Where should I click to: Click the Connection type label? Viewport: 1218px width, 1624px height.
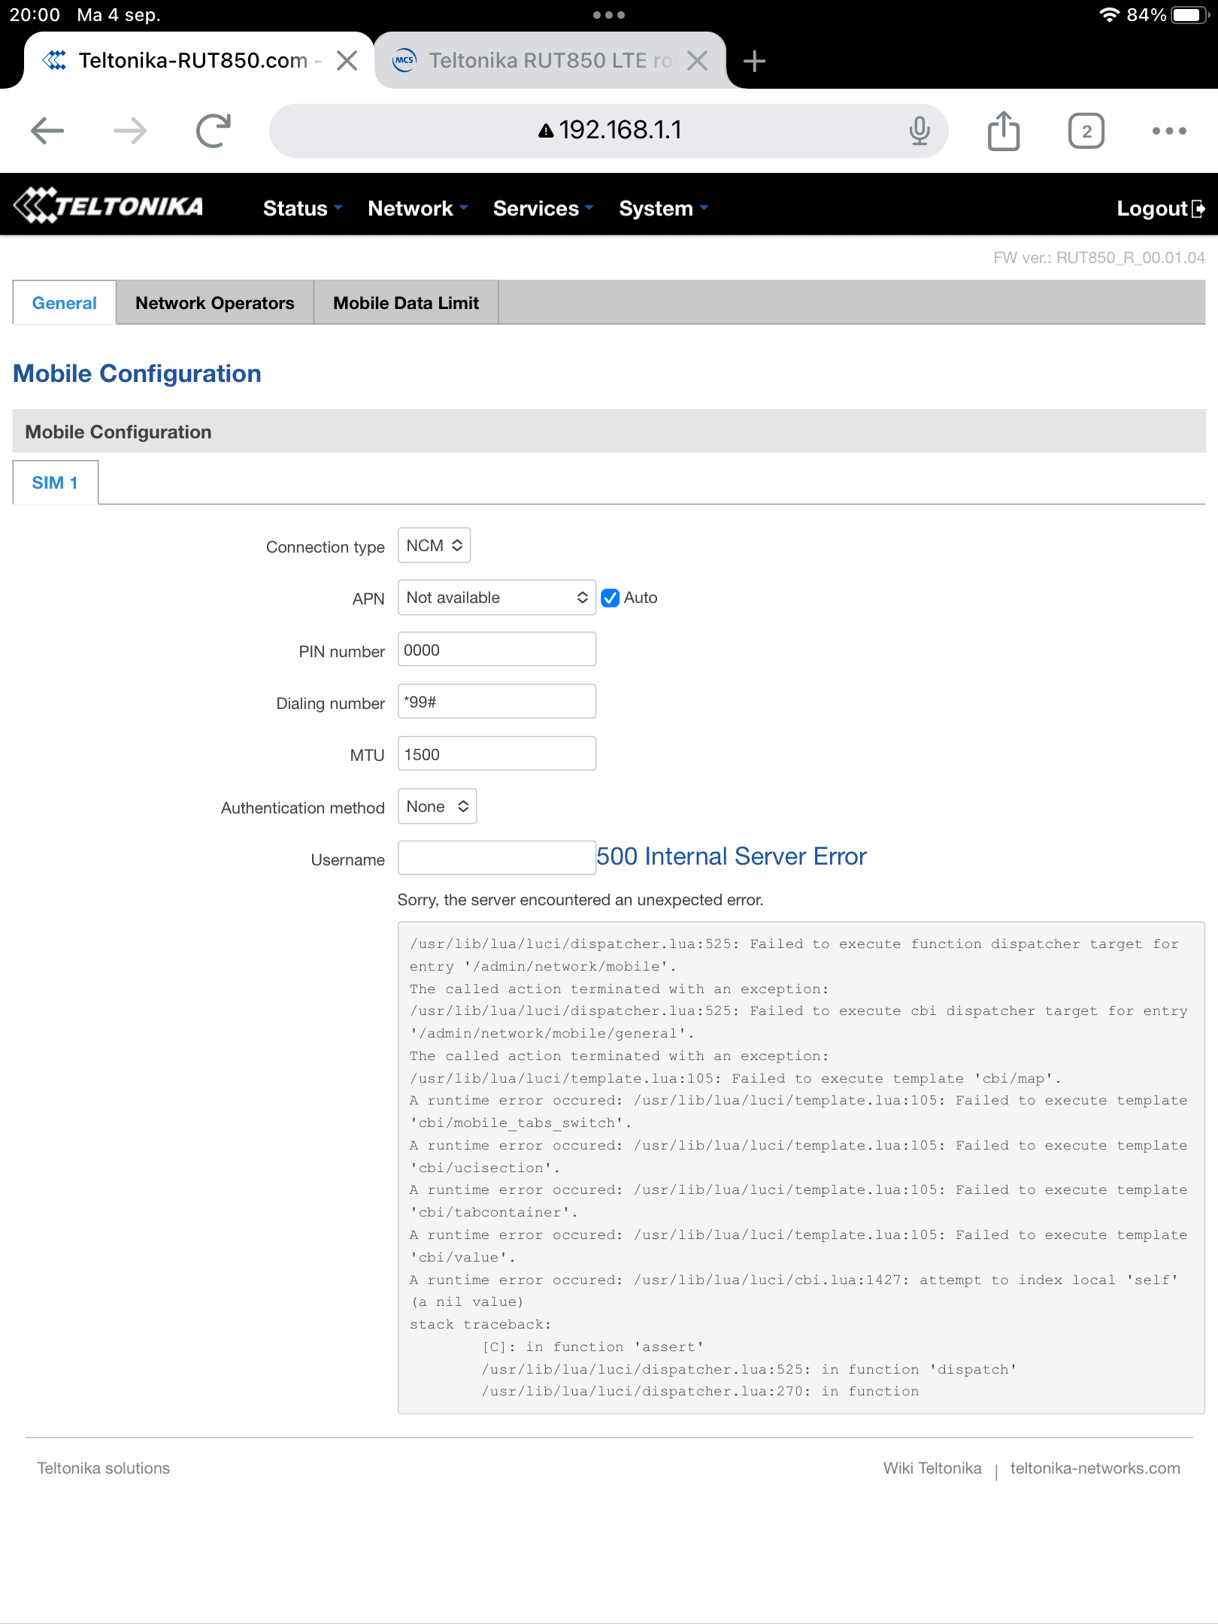[x=326, y=547]
